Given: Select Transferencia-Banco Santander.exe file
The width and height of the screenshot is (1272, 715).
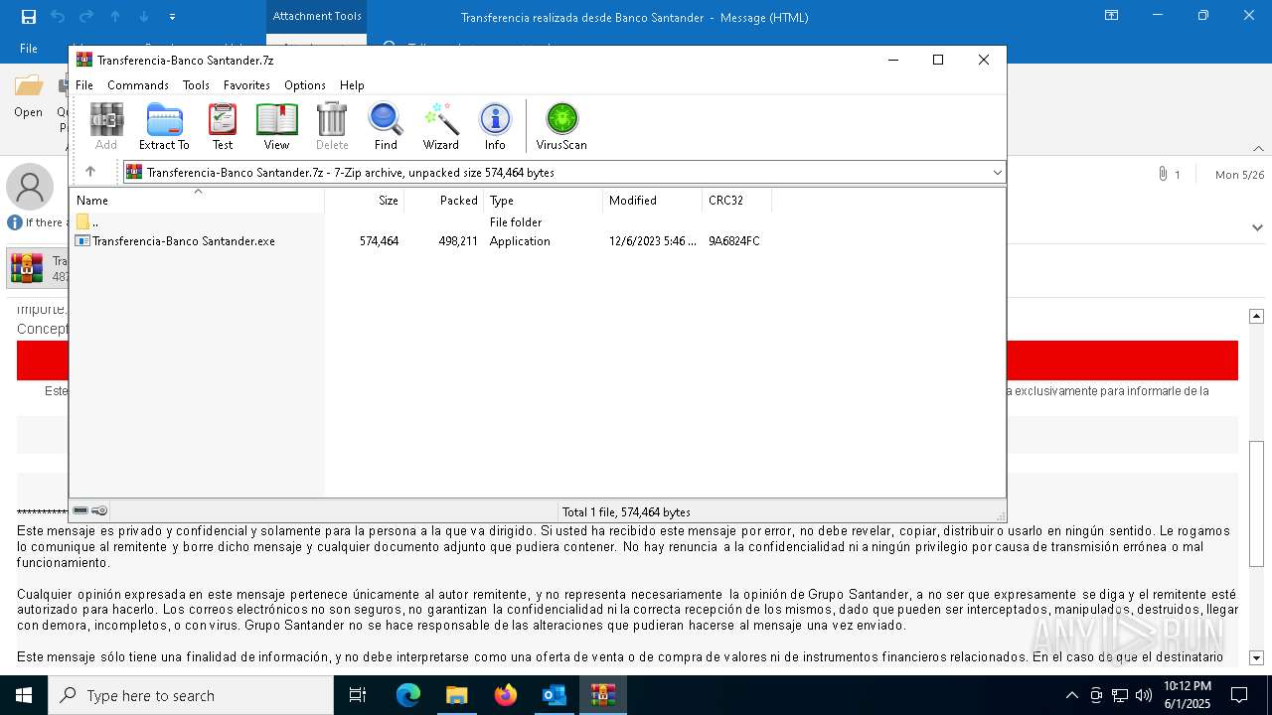Looking at the screenshot, I should (x=176, y=241).
